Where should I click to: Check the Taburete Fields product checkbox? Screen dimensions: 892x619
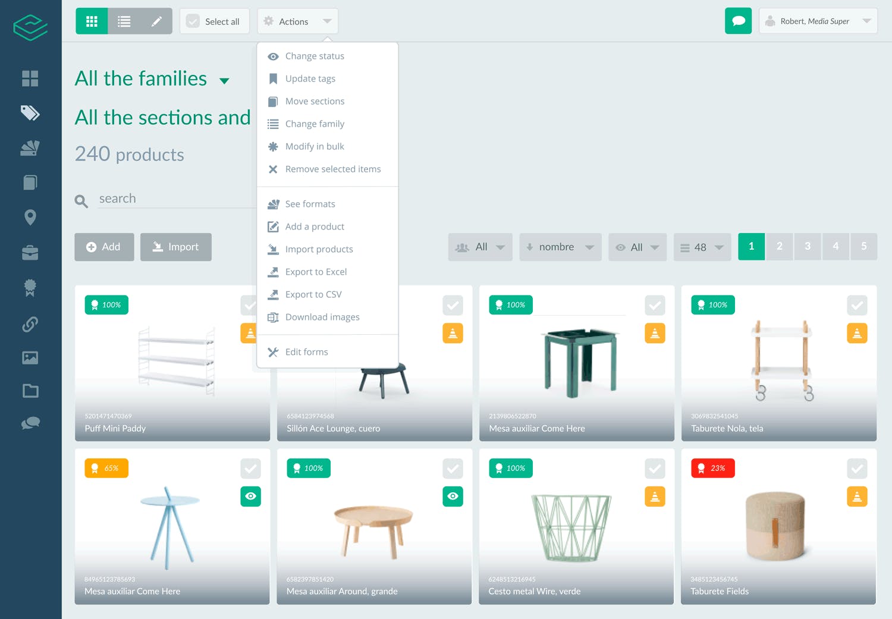point(857,469)
